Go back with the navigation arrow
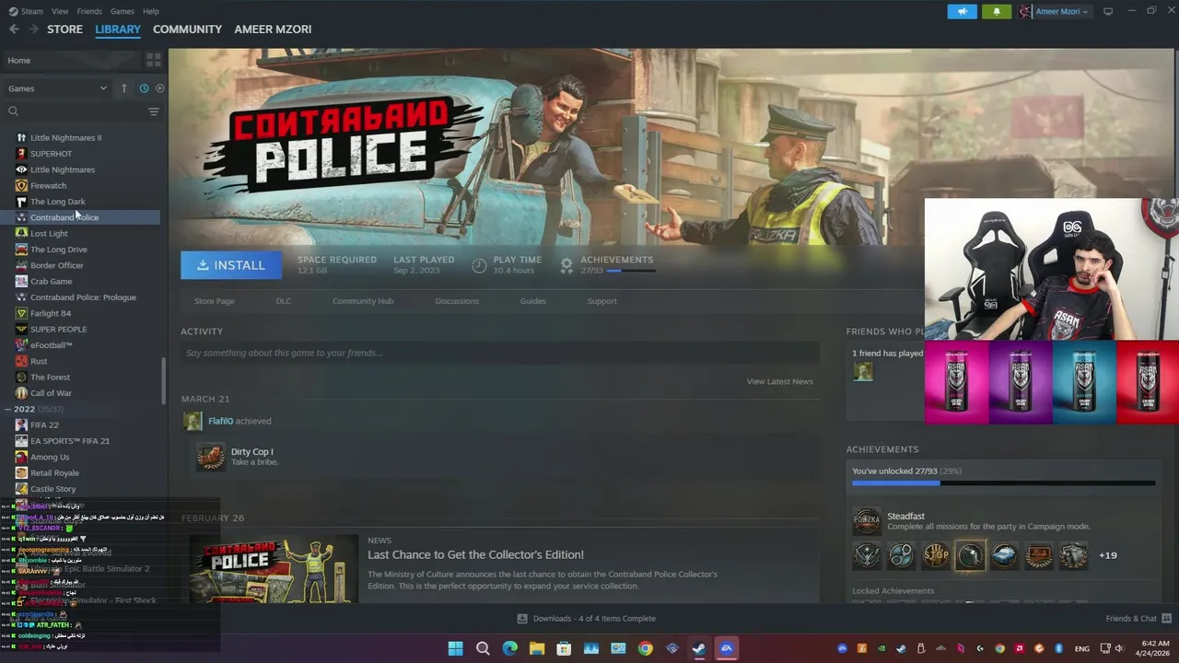 (x=14, y=29)
